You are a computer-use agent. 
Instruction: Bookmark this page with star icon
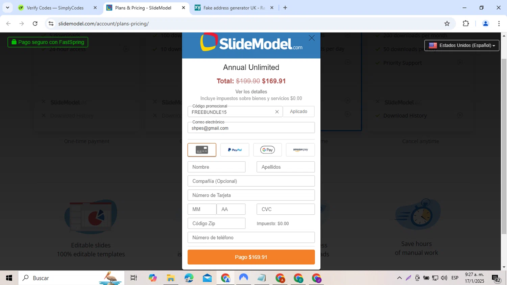[x=447, y=24]
